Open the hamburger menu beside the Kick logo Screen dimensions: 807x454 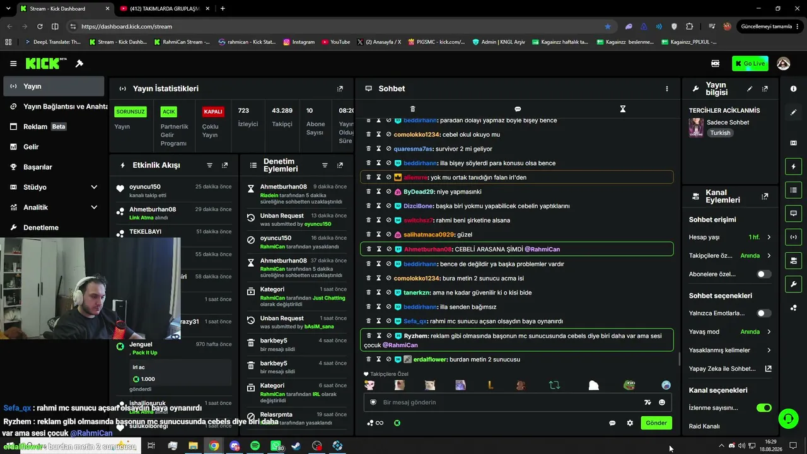point(13,63)
